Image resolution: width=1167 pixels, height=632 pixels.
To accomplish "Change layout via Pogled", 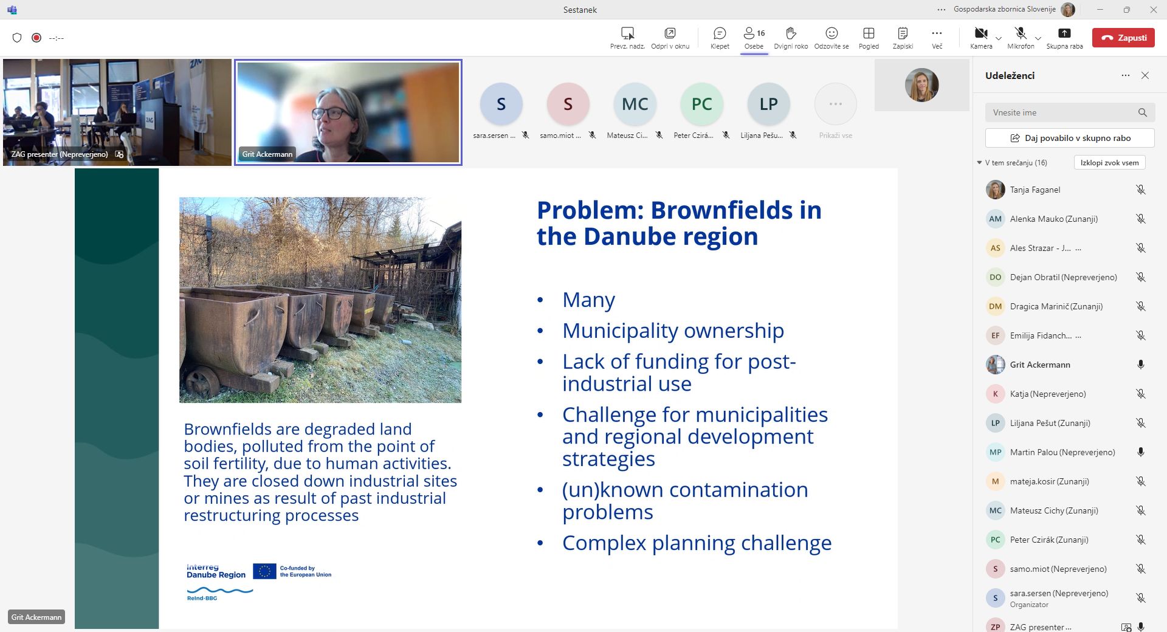I will pyautogui.click(x=869, y=38).
